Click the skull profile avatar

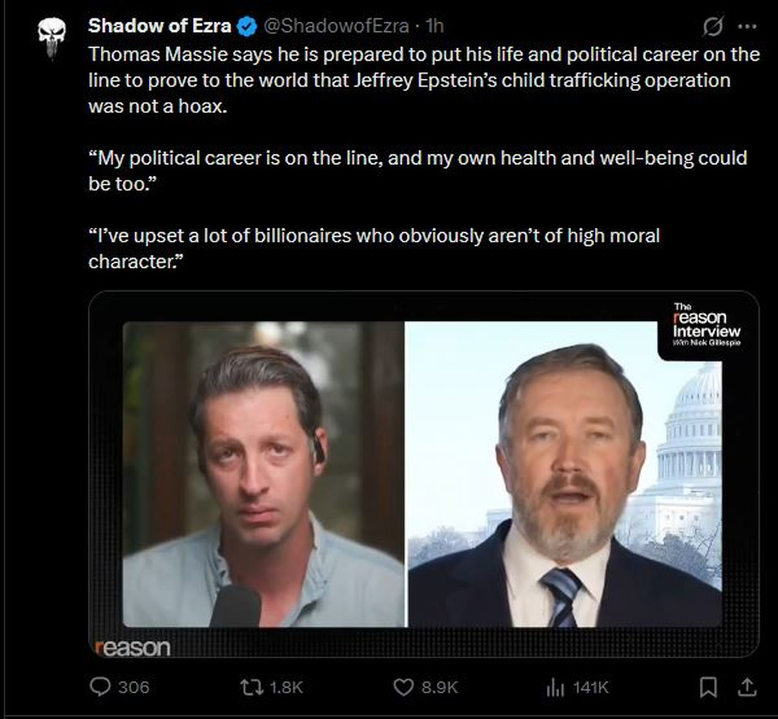point(52,36)
